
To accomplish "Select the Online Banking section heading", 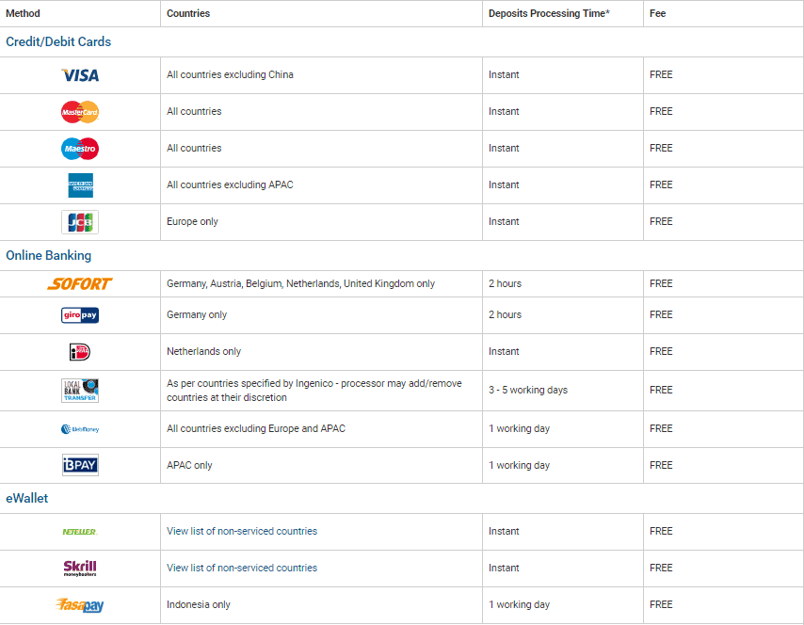I will pos(49,256).
